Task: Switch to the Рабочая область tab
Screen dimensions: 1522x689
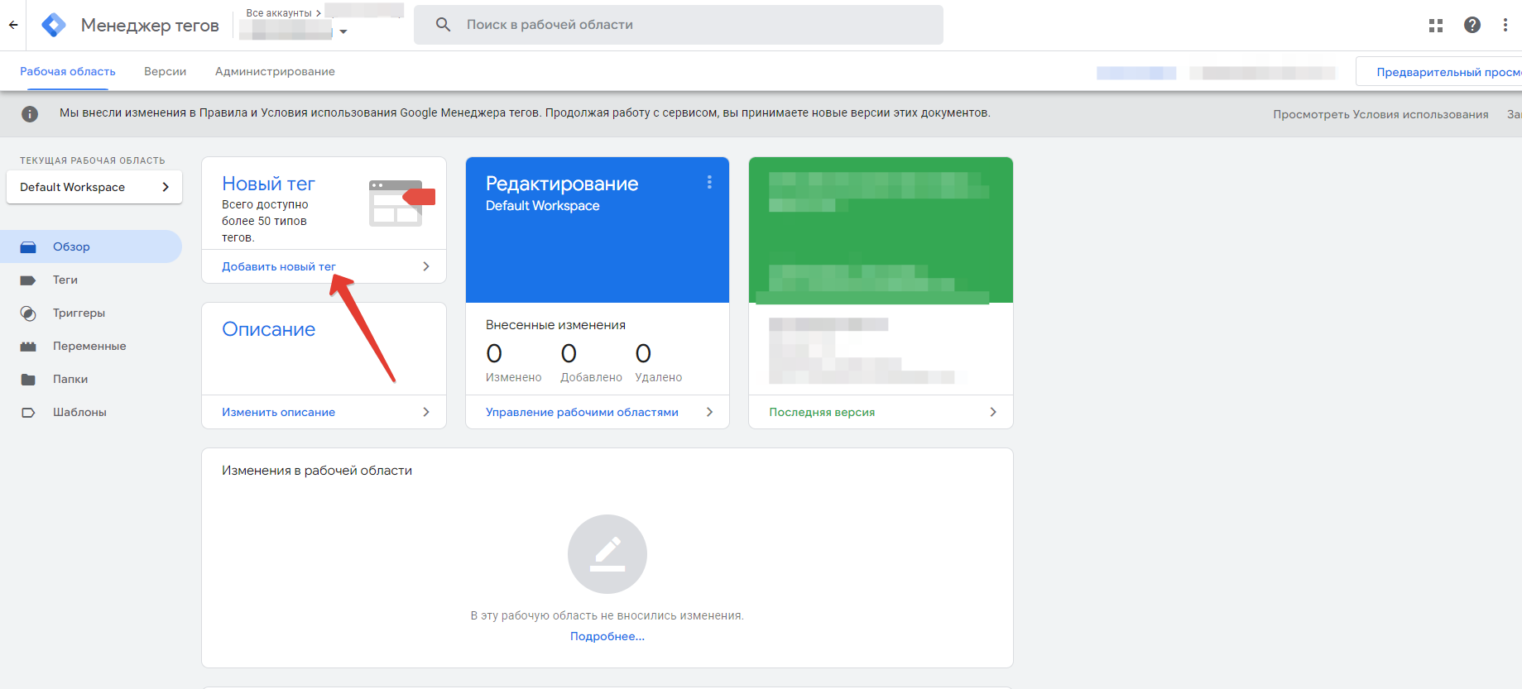Action: point(68,71)
